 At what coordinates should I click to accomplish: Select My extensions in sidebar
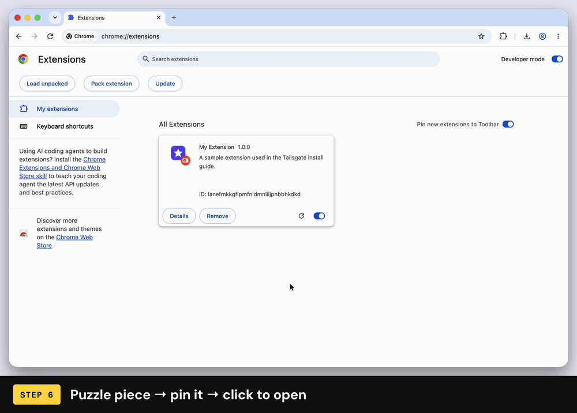point(64,109)
